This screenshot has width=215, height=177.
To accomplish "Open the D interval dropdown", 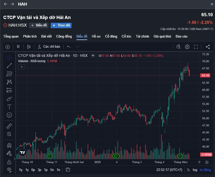I will point(18,47).
